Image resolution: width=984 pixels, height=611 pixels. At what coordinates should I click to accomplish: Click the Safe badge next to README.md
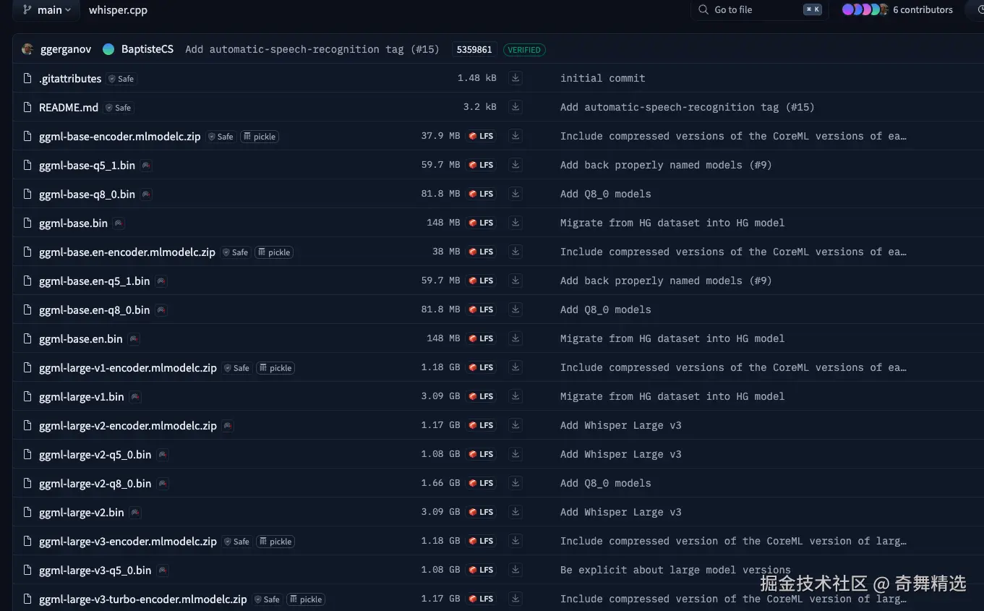[x=119, y=108]
